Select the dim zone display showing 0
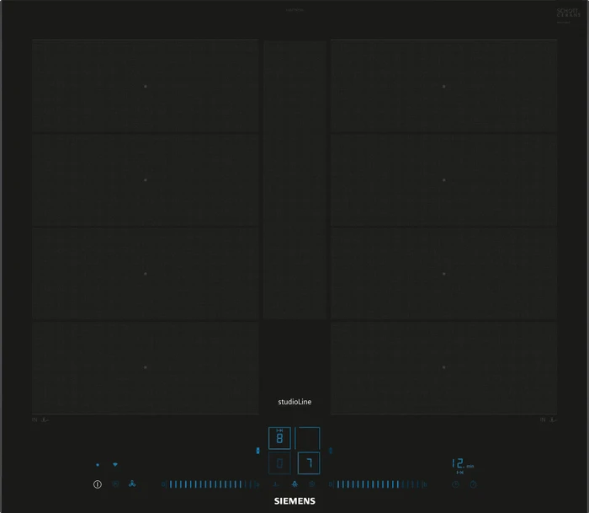The image size is (589, 513). [279, 463]
